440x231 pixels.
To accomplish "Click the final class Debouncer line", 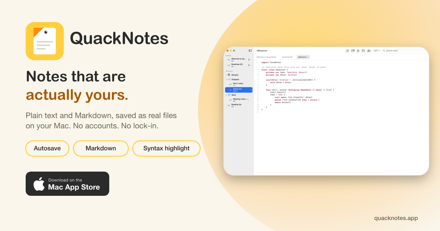I will 275,70.
